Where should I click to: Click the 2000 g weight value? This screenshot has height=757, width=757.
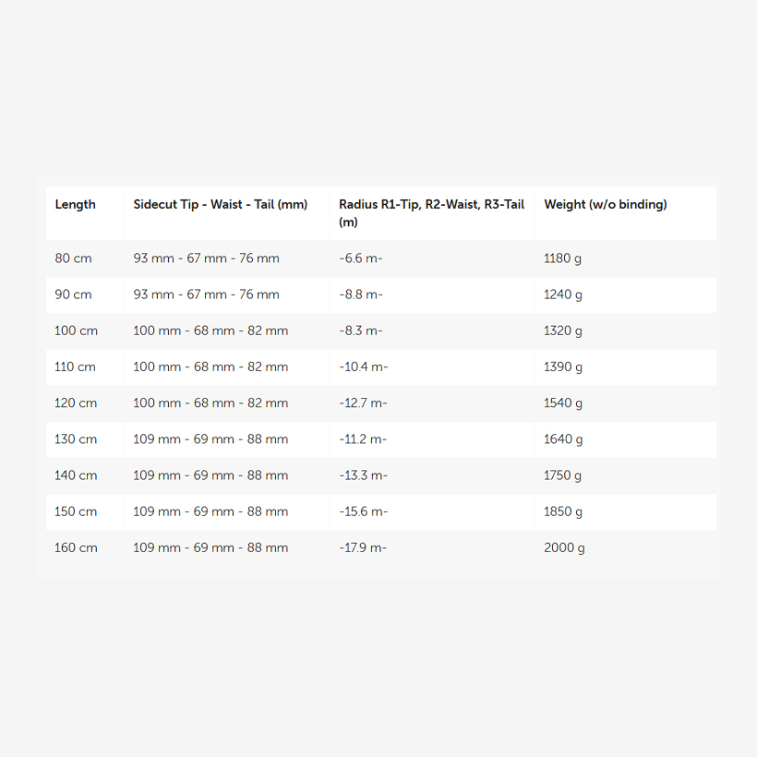click(564, 548)
